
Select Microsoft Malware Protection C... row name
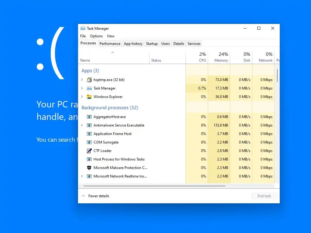120,167
